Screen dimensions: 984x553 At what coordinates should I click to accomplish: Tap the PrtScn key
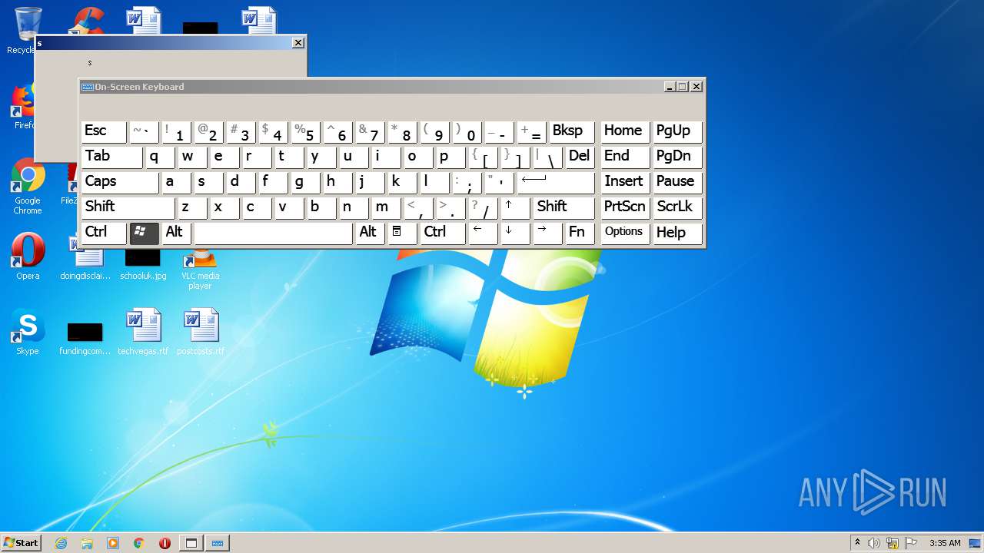click(x=625, y=207)
